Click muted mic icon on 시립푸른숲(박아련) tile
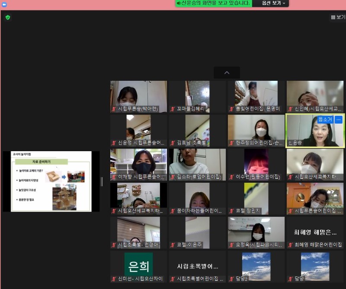The width and height of the screenshot is (346, 289). [x=114, y=109]
